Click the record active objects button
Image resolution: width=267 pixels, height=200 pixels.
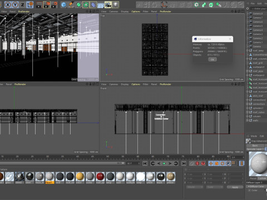pyautogui.click(x=191, y=163)
